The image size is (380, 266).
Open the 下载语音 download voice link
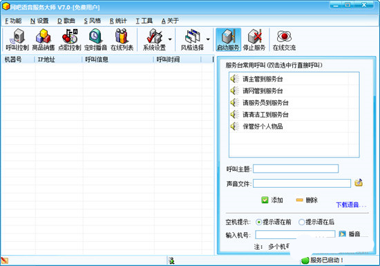(x=351, y=205)
